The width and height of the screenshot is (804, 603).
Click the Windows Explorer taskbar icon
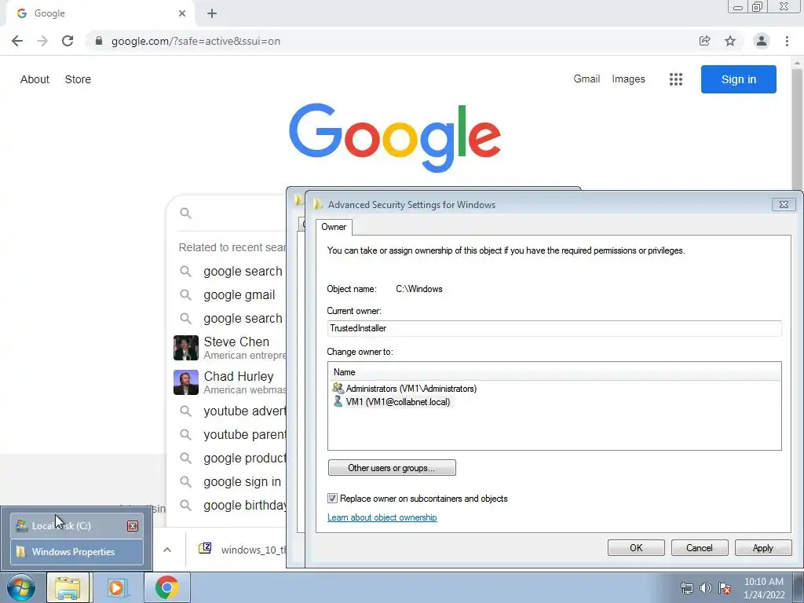[x=68, y=587]
